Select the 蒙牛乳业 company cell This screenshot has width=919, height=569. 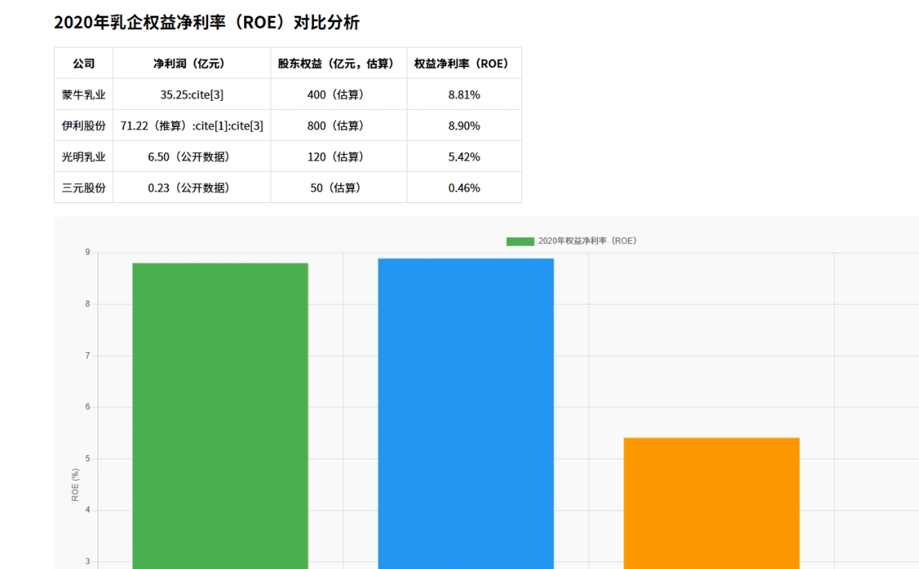(84, 95)
